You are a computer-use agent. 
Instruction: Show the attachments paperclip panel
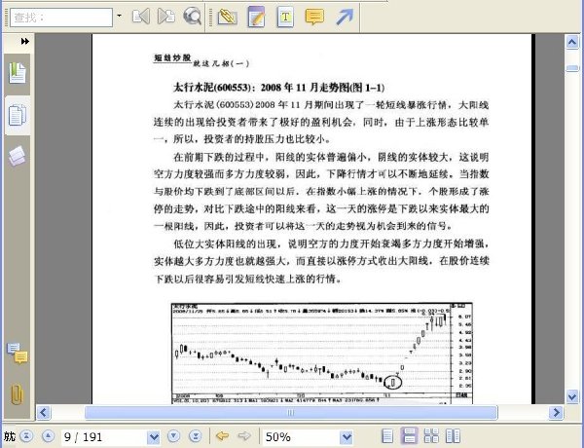[17, 394]
